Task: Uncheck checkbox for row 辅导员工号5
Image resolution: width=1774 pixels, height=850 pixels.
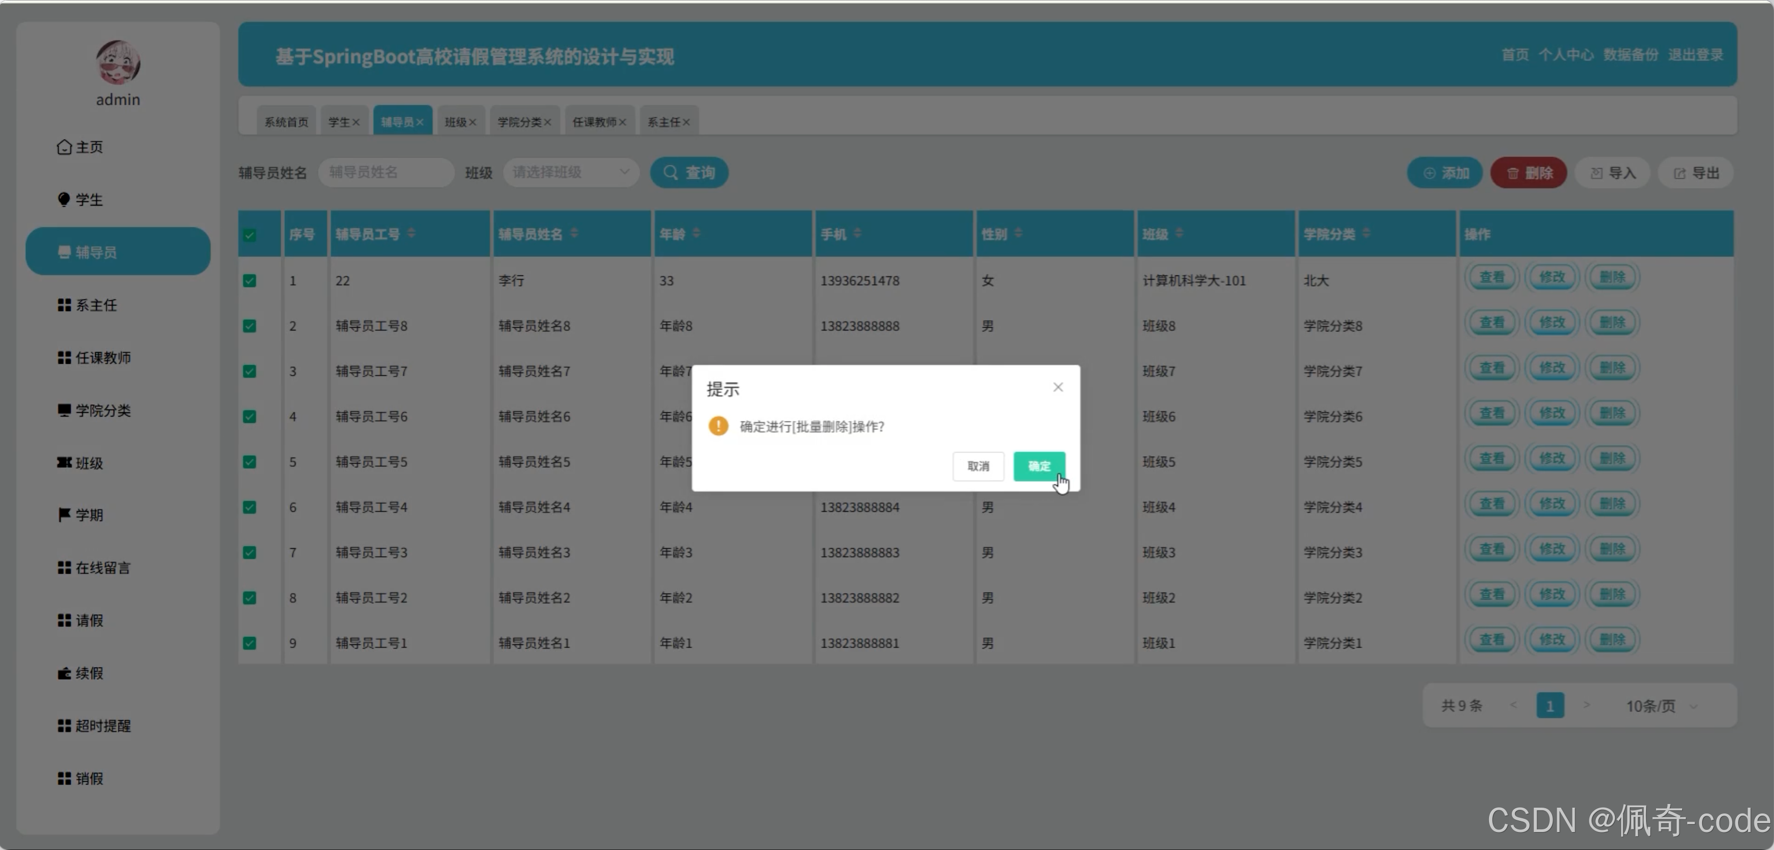Action: click(x=250, y=461)
